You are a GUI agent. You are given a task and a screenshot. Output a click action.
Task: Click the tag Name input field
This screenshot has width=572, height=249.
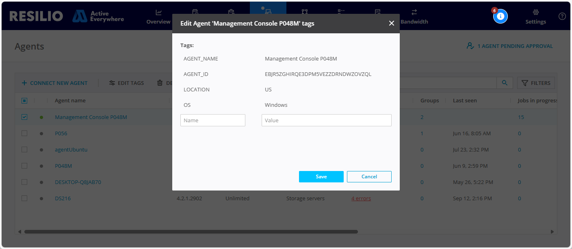pos(213,120)
